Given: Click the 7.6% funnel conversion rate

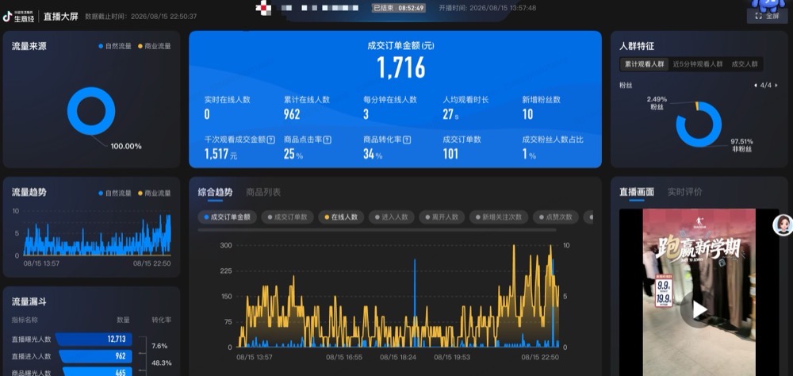Looking at the screenshot, I should [159, 346].
